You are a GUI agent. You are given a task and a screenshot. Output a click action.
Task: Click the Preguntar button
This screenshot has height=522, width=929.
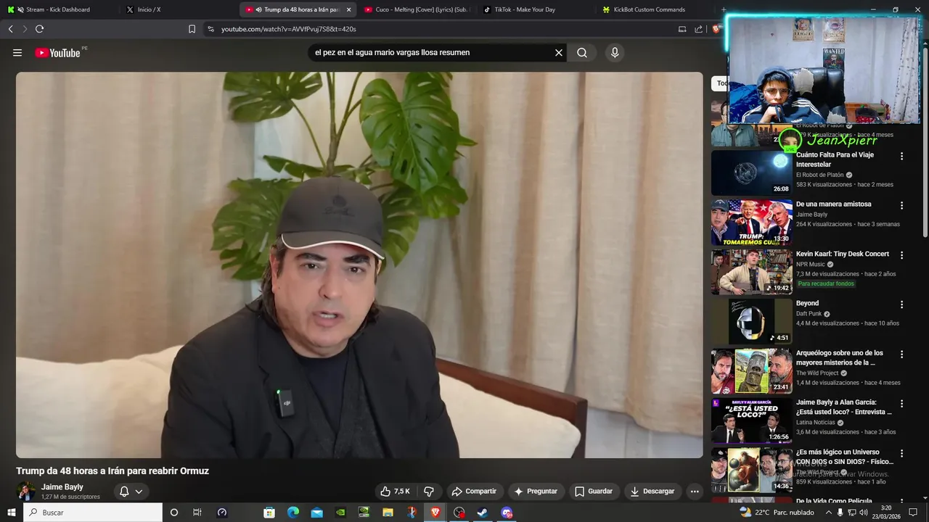click(x=536, y=492)
